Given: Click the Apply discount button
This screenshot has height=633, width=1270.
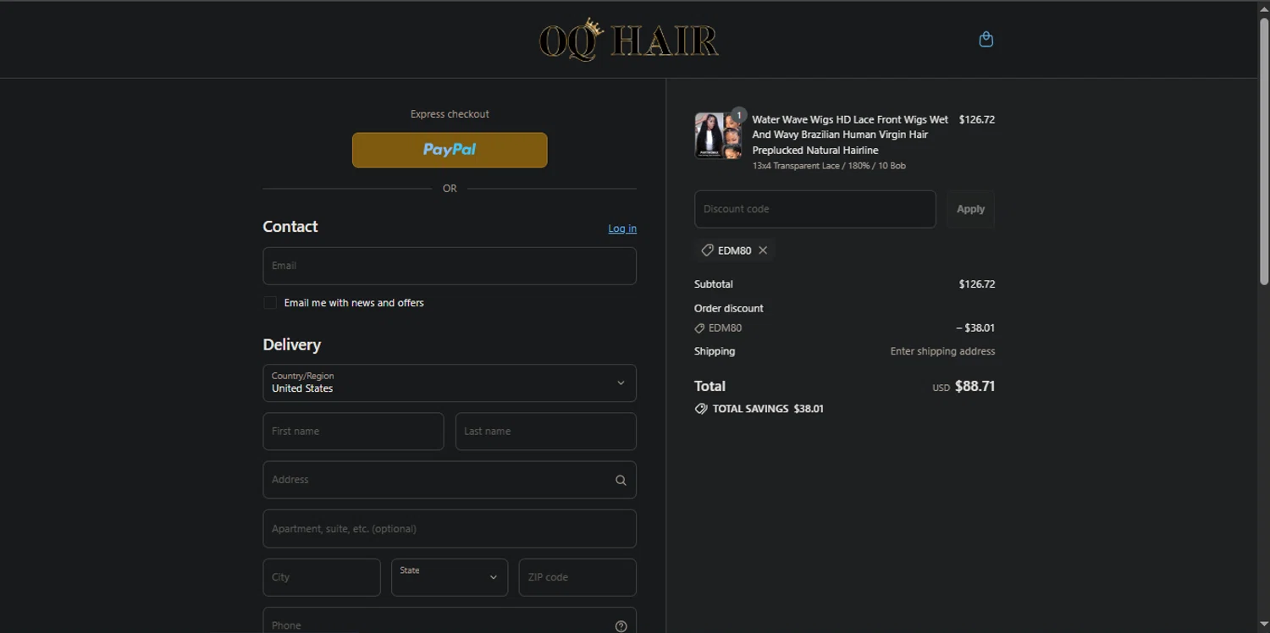Looking at the screenshot, I should 970,209.
